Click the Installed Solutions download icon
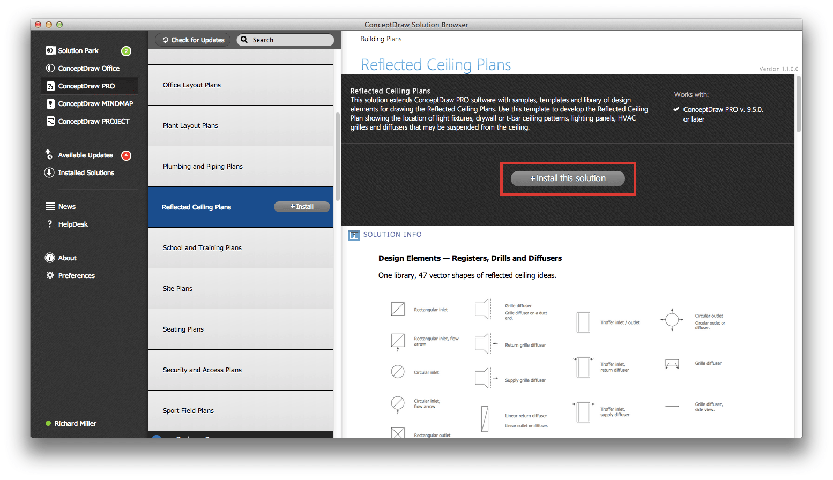833x480 pixels. tap(49, 172)
